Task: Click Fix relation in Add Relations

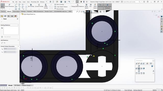Action: pyautogui.click(x=3, y=43)
